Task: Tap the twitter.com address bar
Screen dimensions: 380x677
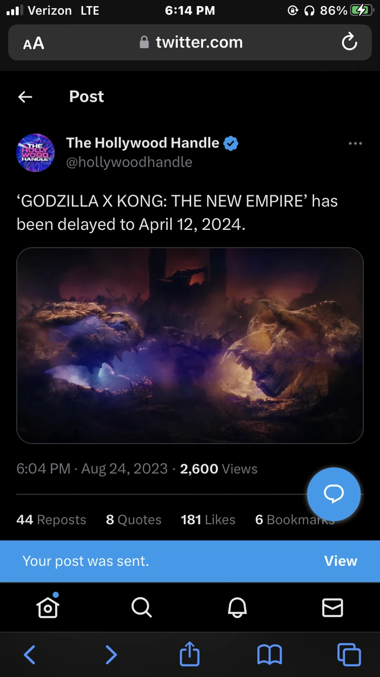Action: coord(190,42)
